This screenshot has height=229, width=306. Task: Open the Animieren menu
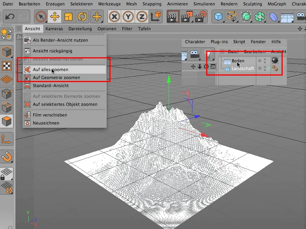point(177,4)
